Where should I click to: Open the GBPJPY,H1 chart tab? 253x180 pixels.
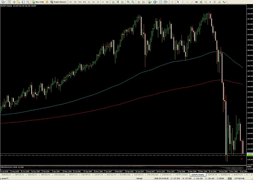pyautogui.click(x=73, y=175)
